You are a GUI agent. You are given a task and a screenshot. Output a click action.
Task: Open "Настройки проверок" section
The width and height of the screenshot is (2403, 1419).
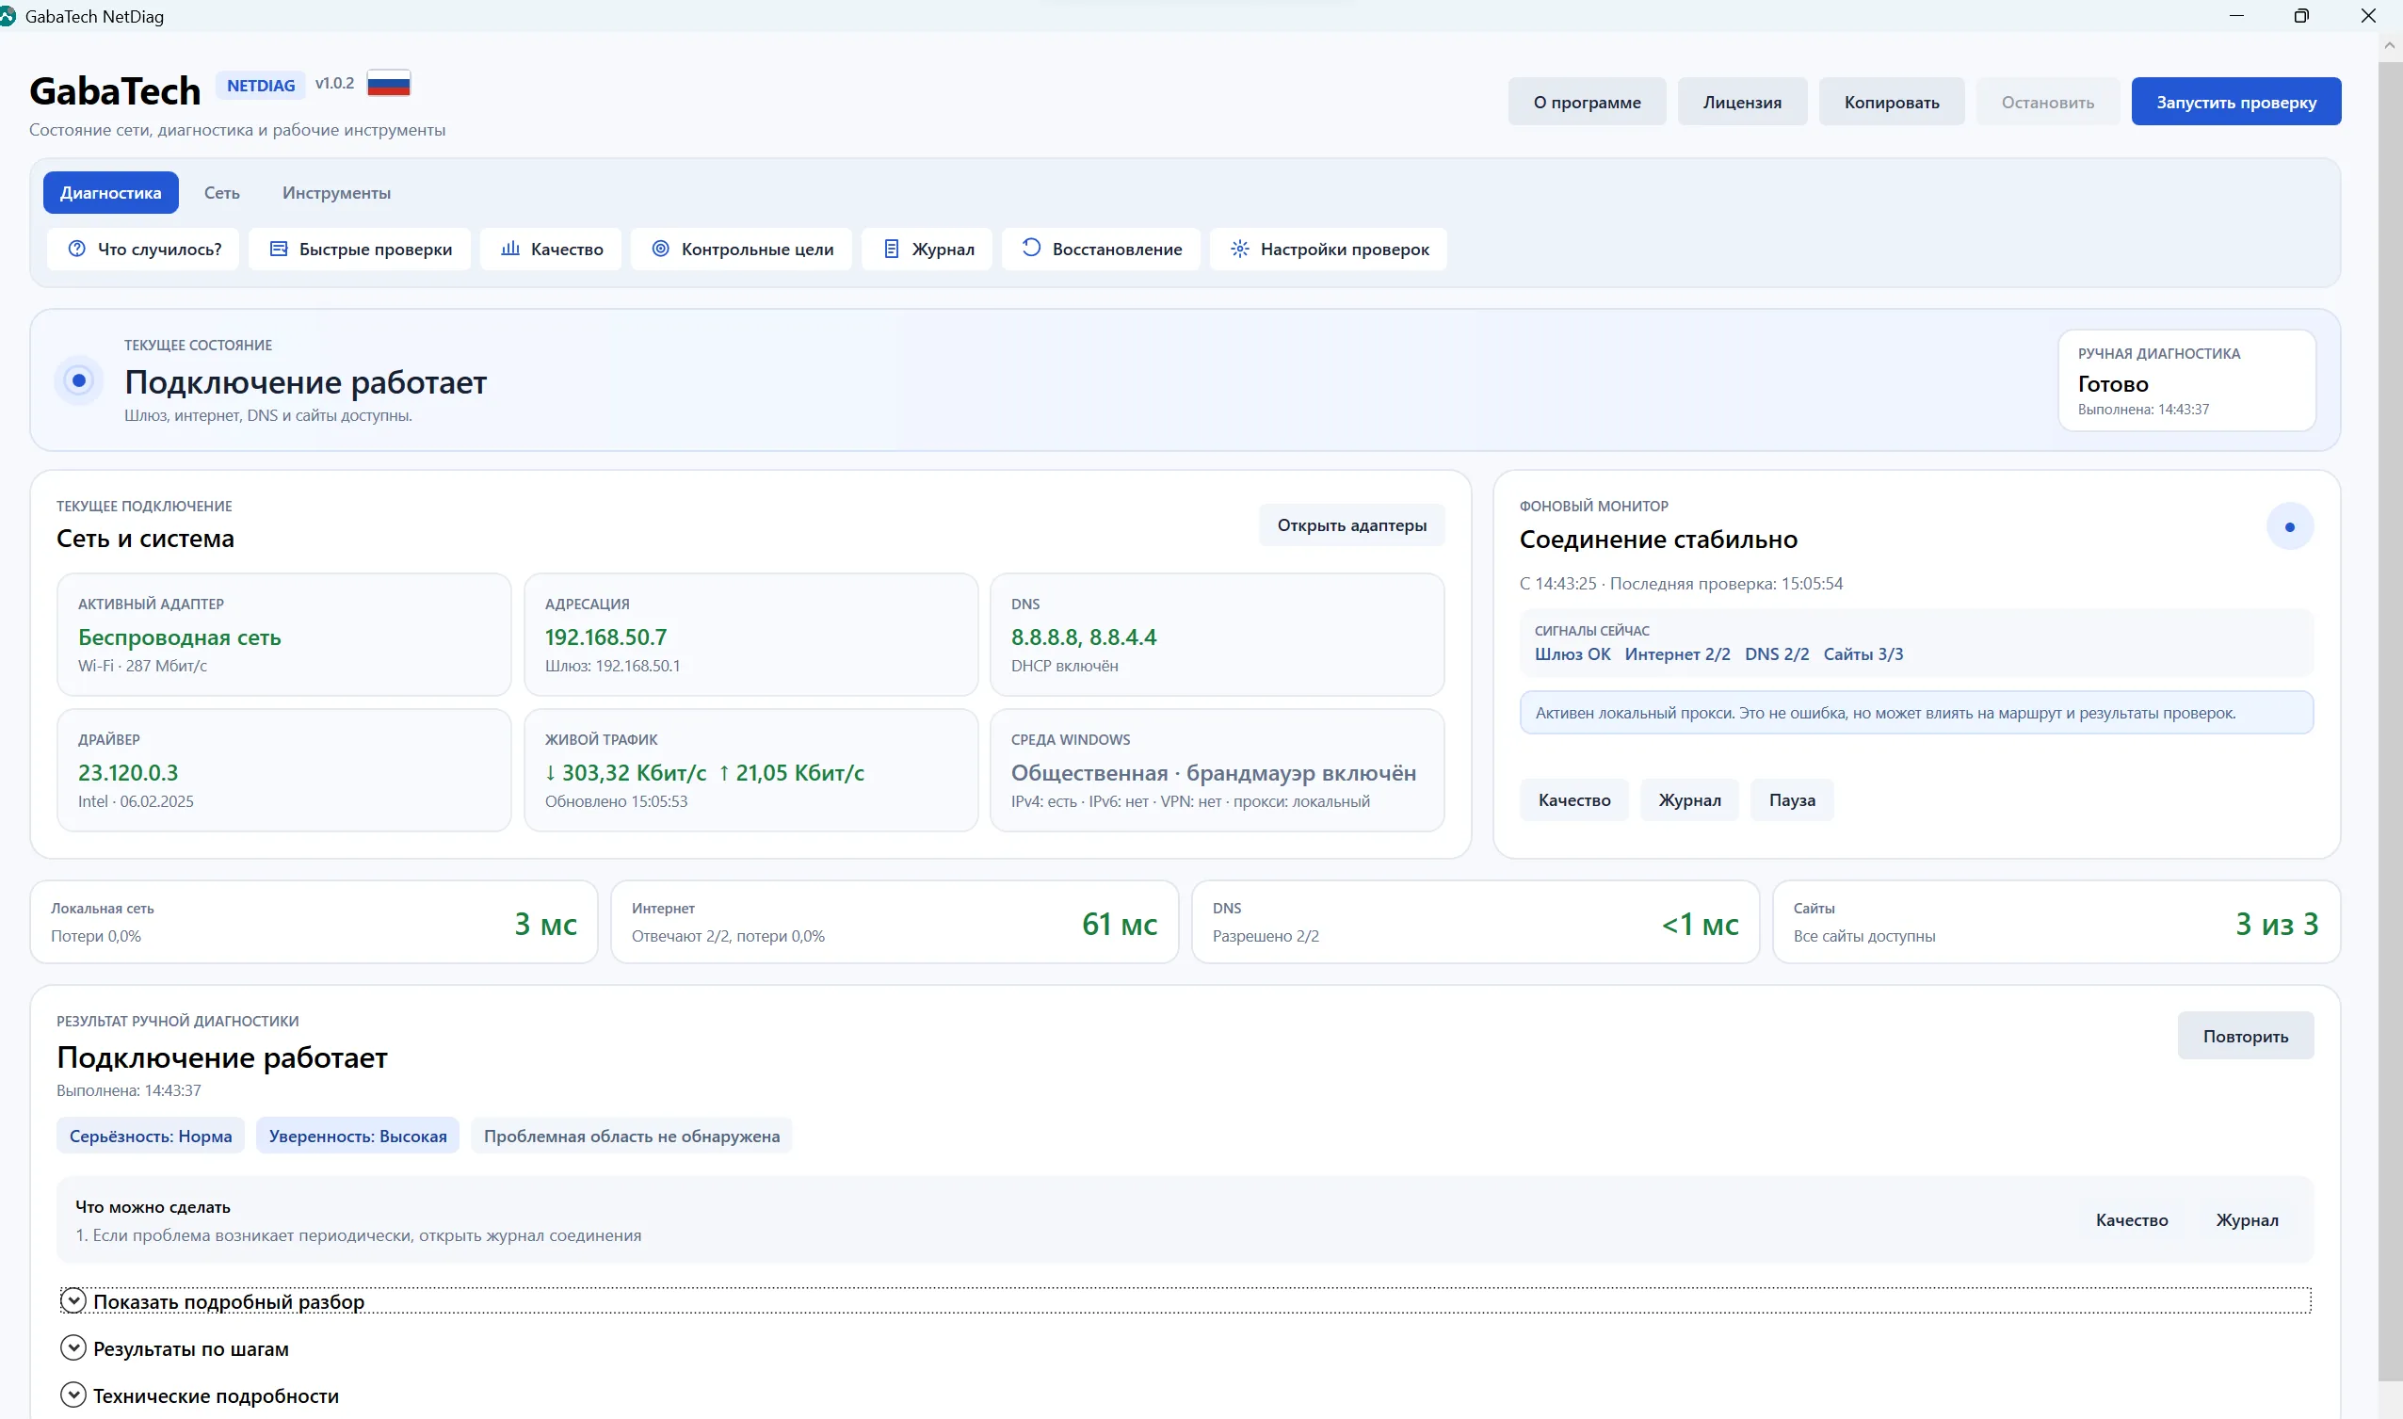(x=1329, y=249)
